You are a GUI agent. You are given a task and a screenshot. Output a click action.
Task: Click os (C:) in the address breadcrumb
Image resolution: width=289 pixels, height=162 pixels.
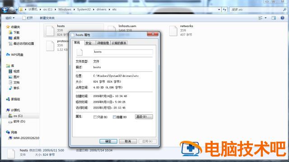point(48,9)
